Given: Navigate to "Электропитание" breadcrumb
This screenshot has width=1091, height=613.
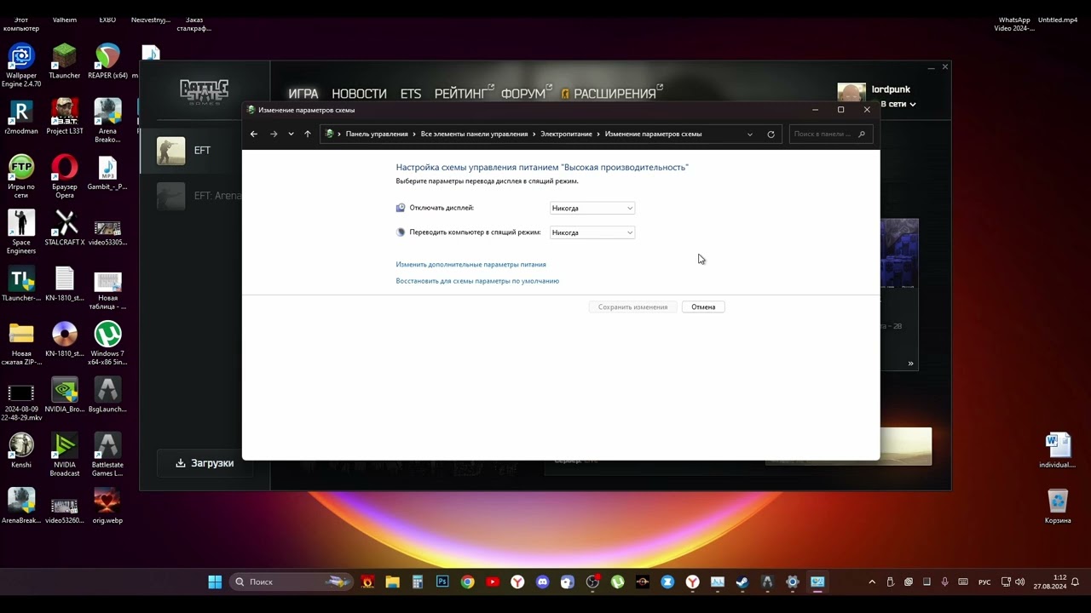Looking at the screenshot, I should point(566,134).
